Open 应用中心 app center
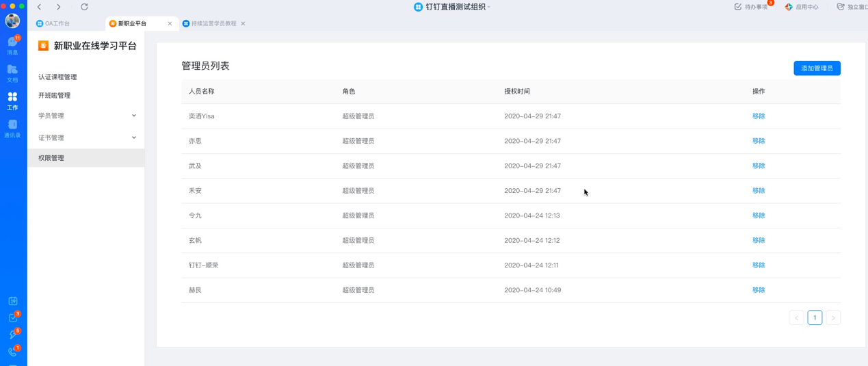 (801, 7)
